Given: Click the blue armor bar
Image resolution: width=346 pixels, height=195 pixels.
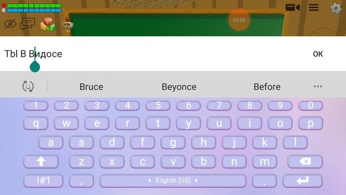Looking at the screenshot, I should (34, 10).
